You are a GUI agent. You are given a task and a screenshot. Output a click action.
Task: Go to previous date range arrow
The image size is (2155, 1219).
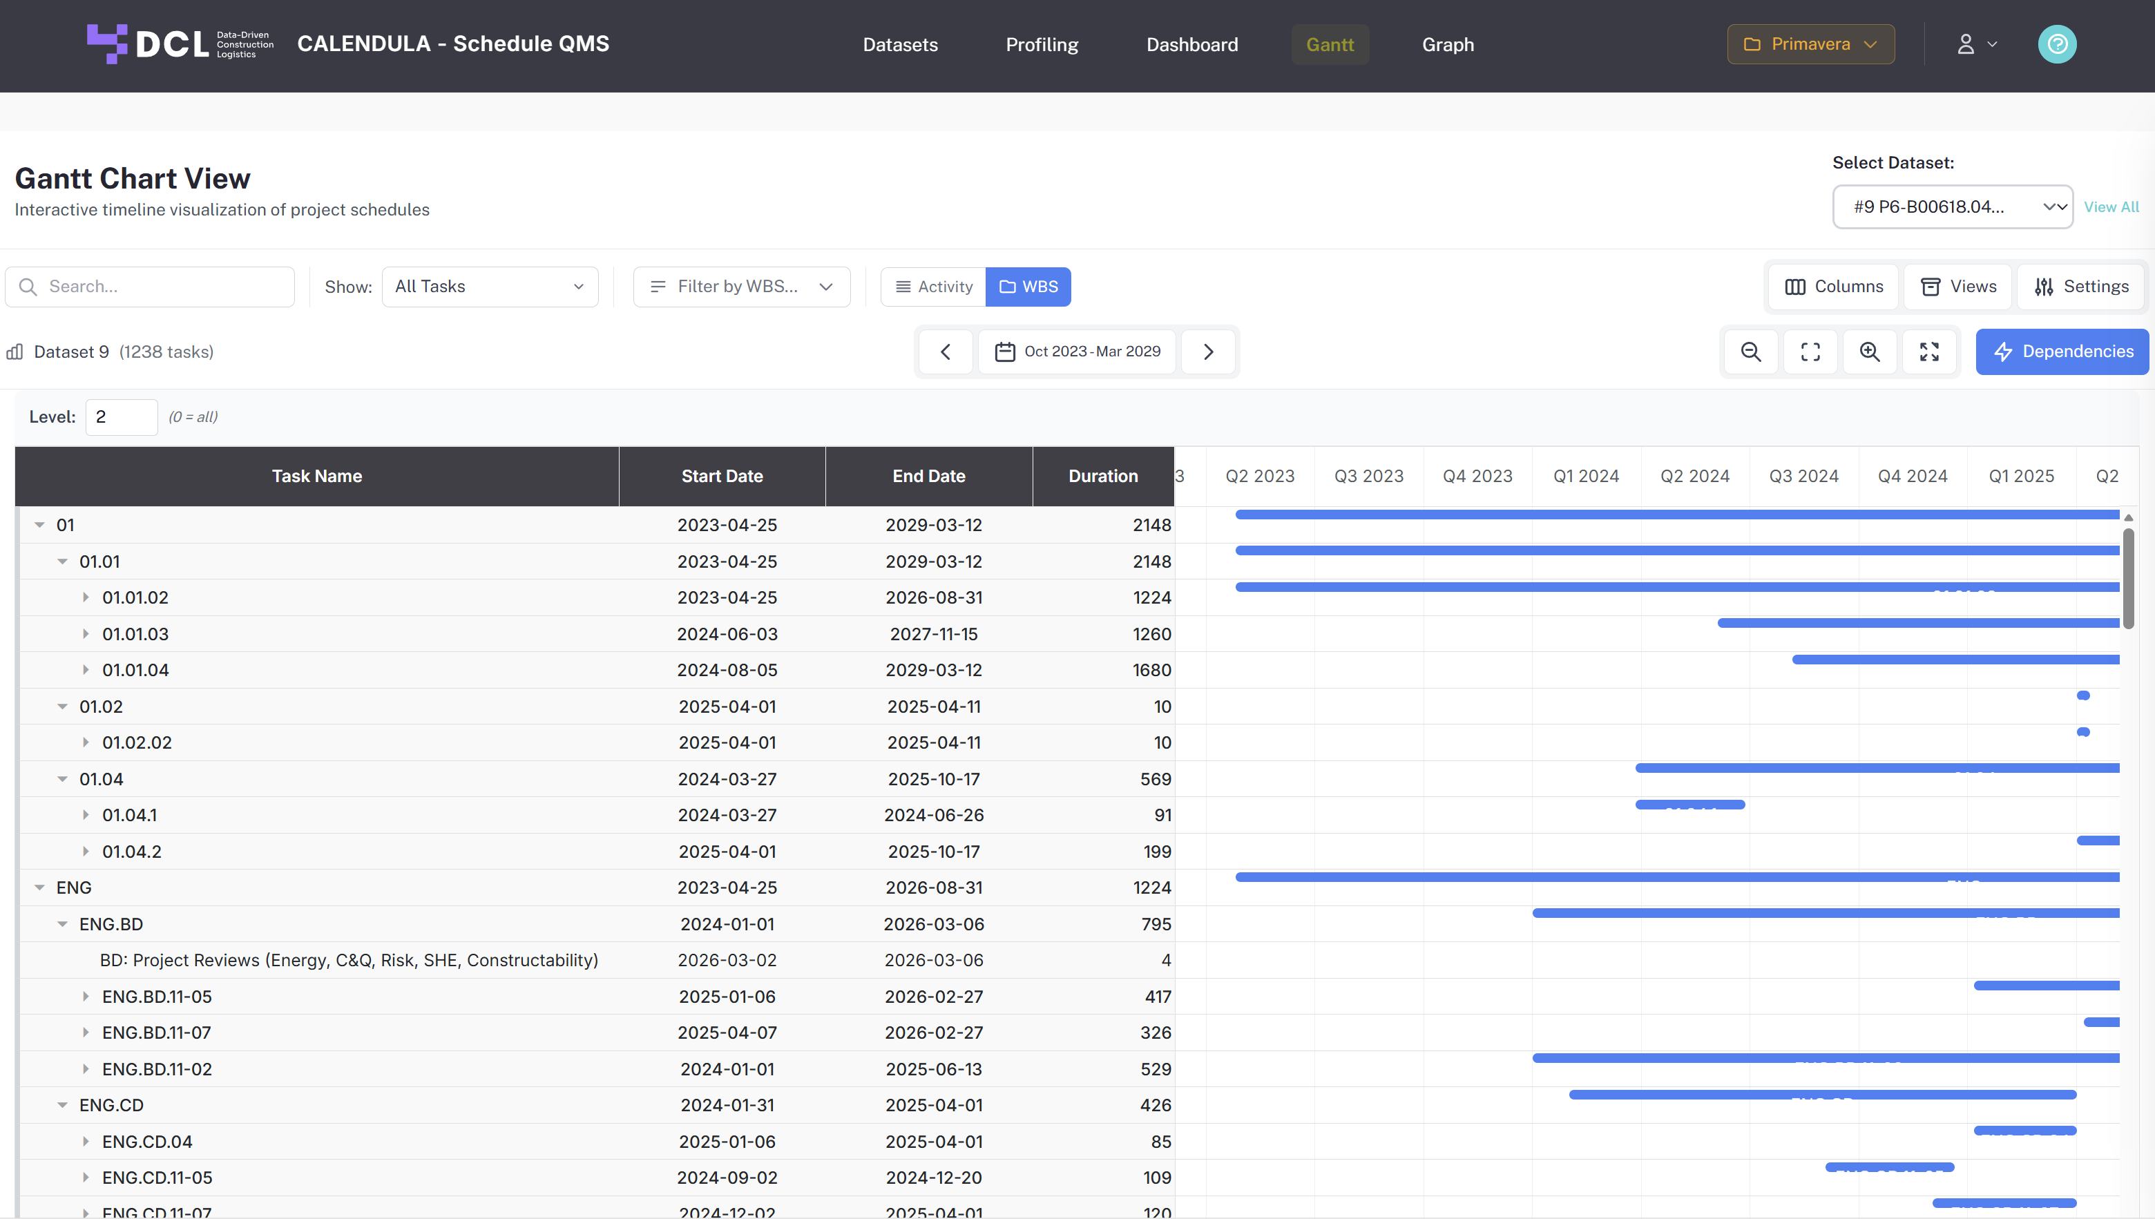945,352
